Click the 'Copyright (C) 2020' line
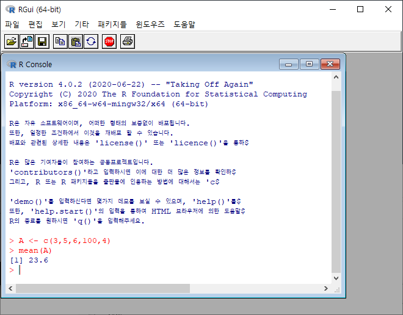Image resolution: width=403 pixels, height=315 pixels. pos(158,94)
